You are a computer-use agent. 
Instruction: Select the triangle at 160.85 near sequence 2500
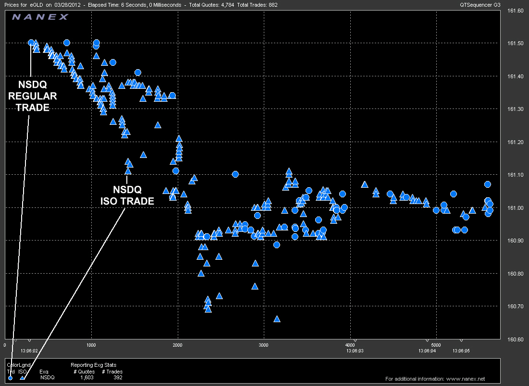[219, 256]
